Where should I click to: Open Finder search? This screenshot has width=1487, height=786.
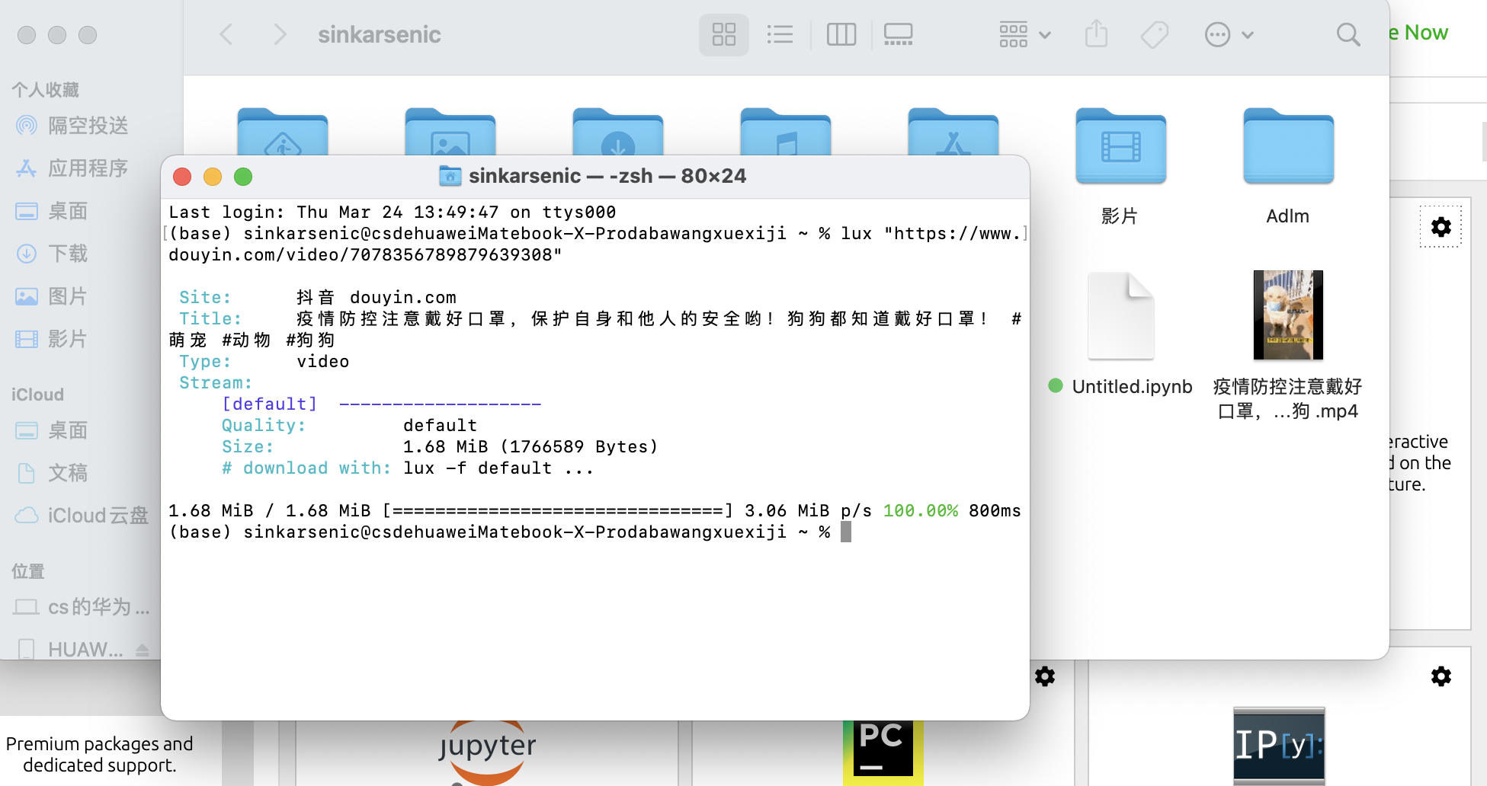point(1348,34)
